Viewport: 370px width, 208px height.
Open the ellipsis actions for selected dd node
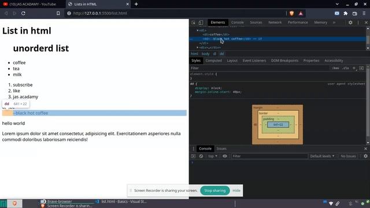pos(191,39)
